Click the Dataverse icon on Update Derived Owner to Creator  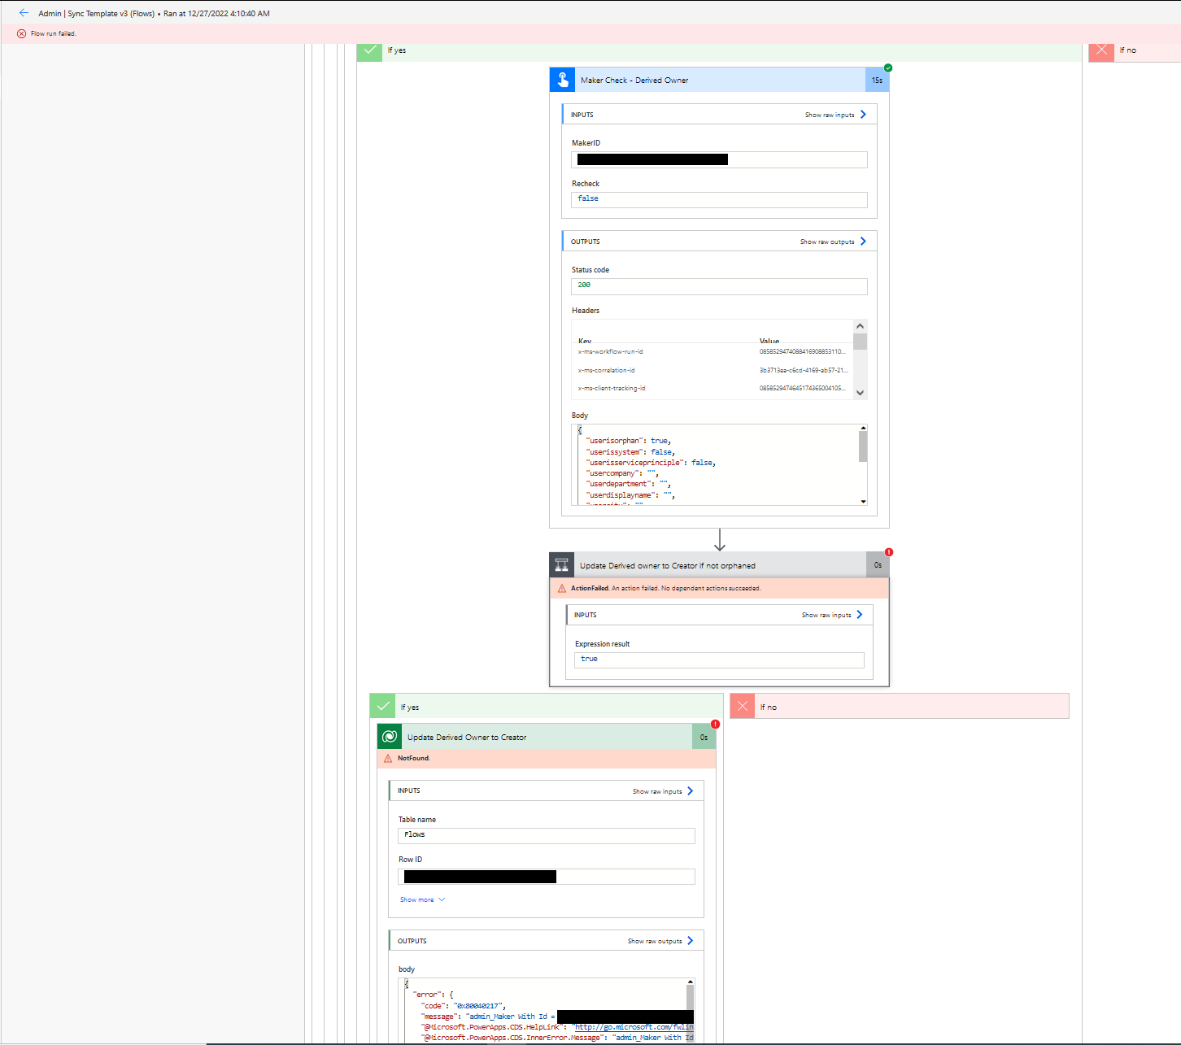(x=390, y=737)
